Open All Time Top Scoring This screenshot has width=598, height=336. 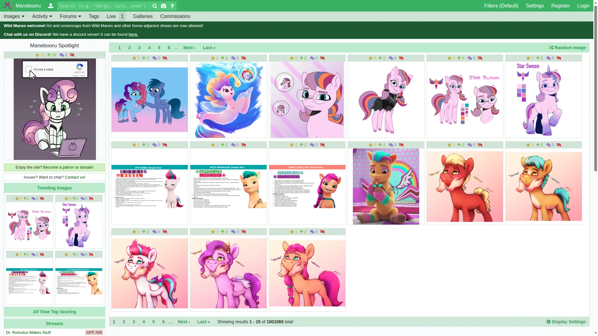coord(55,312)
